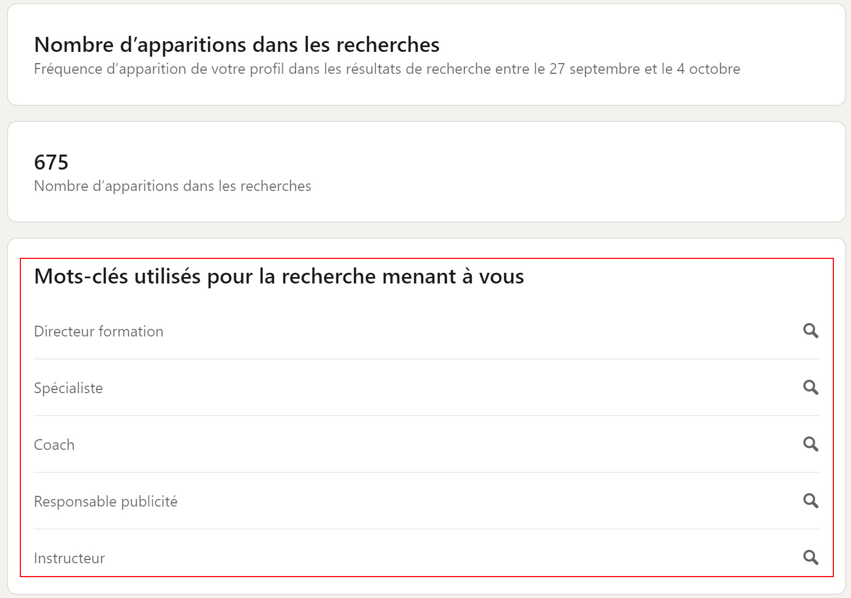851x598 pixels.
Task: Click search icon for Responsable publicité
Action: [811, 501]
